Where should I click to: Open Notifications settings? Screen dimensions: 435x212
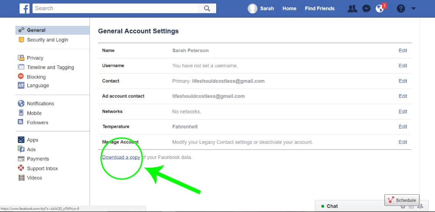[x=40, y=103]
